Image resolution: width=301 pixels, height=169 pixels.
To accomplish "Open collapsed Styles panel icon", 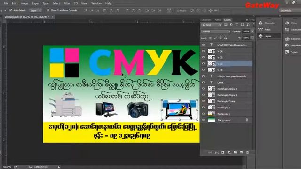I will 287,52.
